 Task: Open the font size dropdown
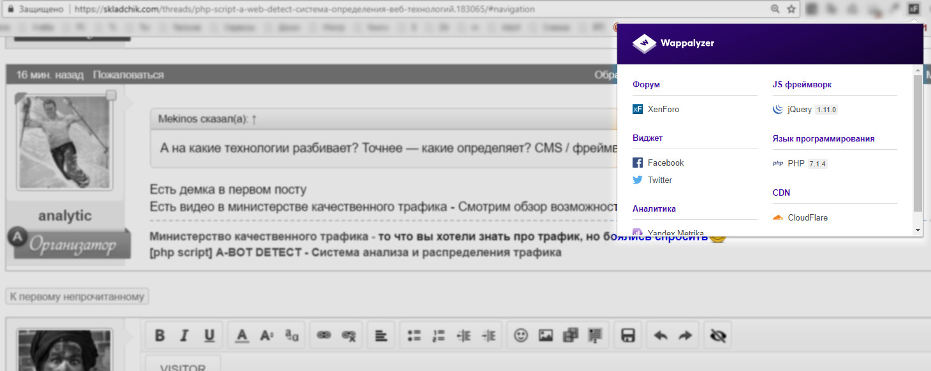click(267, 335)
